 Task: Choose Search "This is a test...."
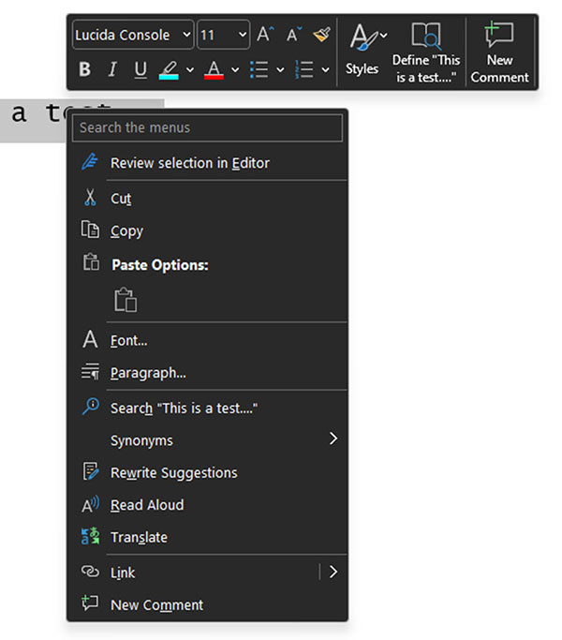click(x=207, y=409)
